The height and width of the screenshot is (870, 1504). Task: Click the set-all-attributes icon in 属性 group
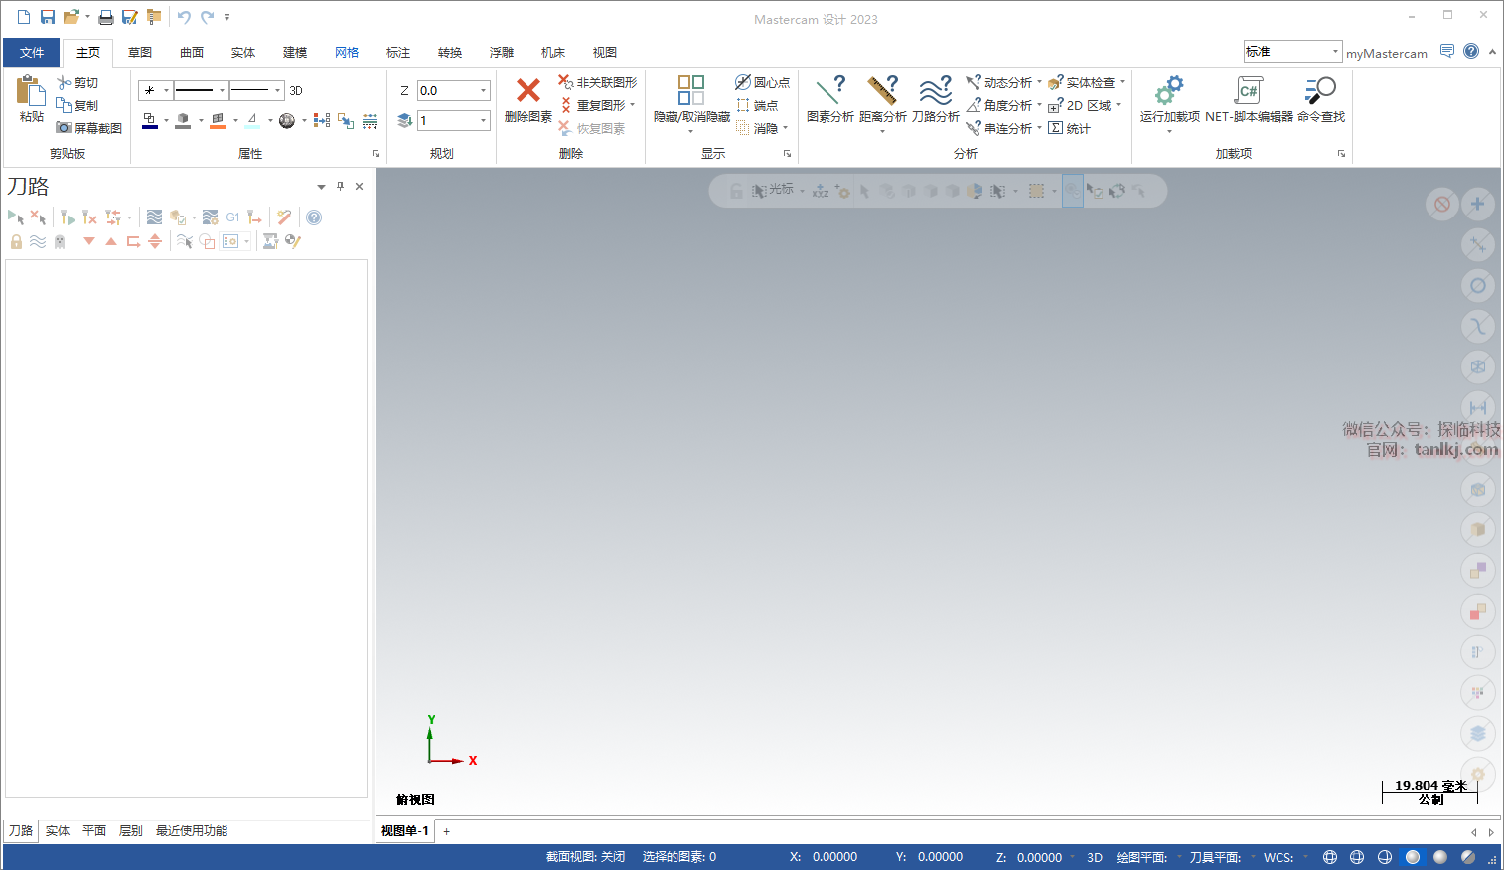[370, 120]
